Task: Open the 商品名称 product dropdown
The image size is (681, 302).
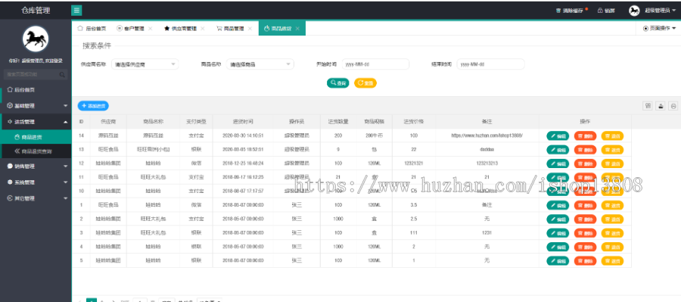Action: (260, 64)
